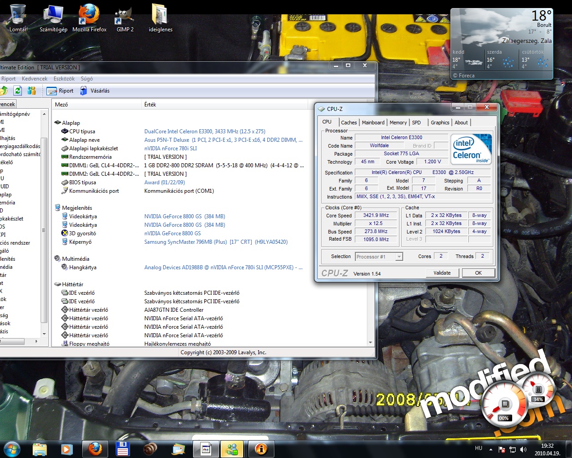Viewport: 572px width, 458px height.
Task: Click the green refresh icon in EVEREST toolbar
Action: click(18, 91)
